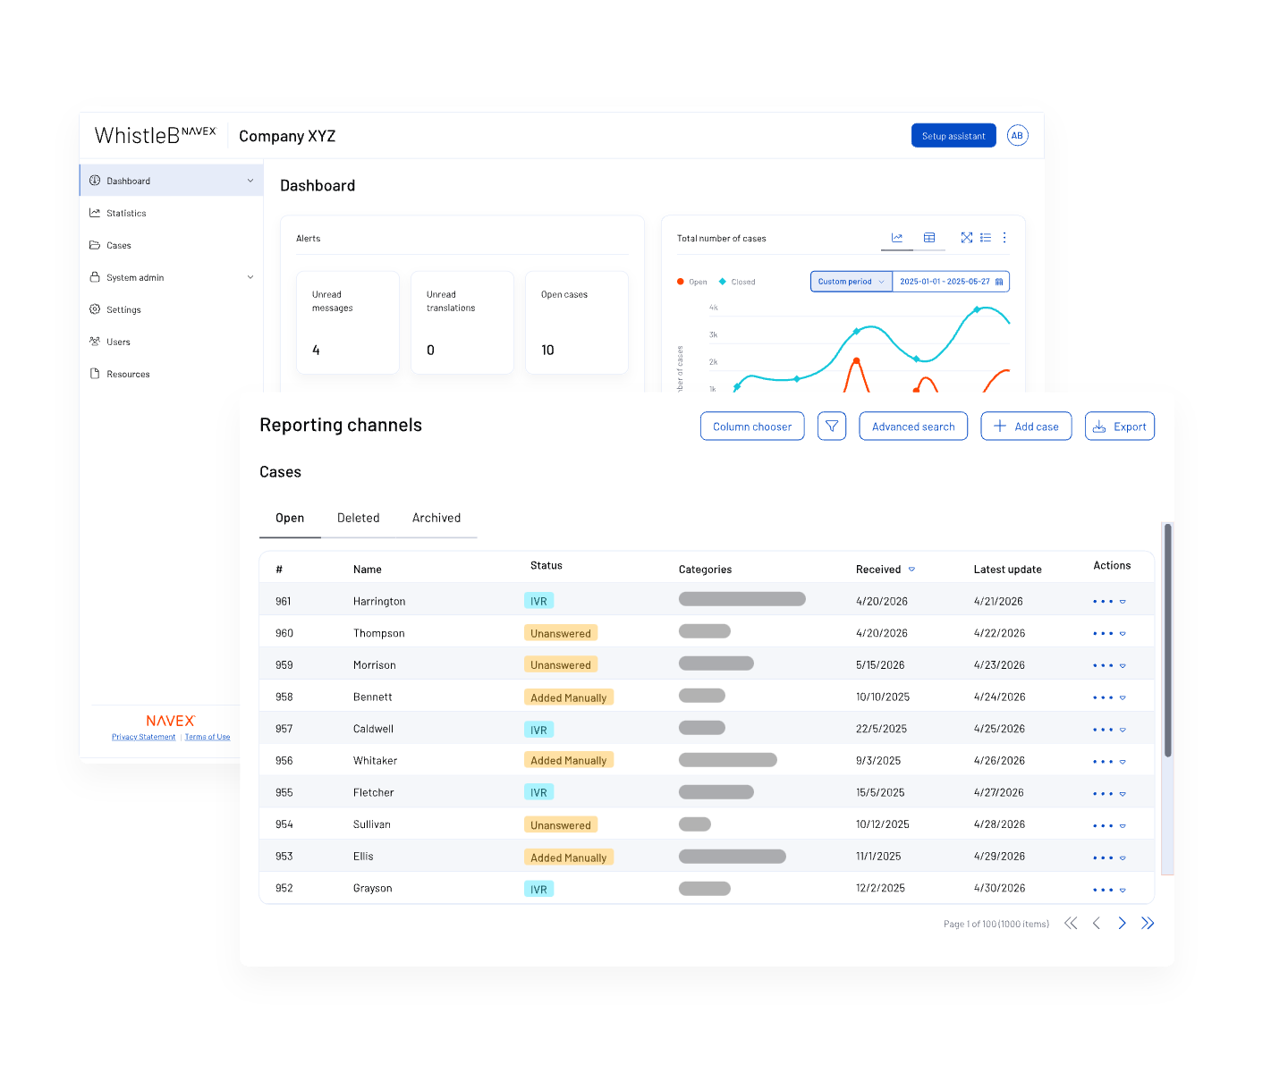Click Unanswered status for Thompson
This screenshot has width=1288, height=1073.
pos(561,633)
